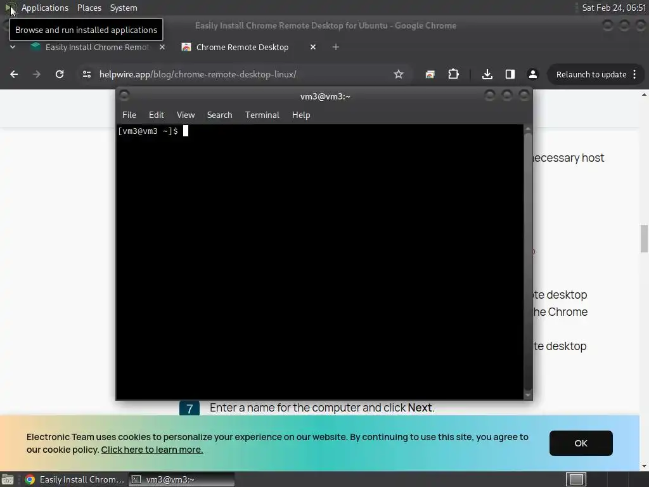The height and width of the screenshot is (487, 649).
Task: Open the Places menu
Action: (89, 8)
